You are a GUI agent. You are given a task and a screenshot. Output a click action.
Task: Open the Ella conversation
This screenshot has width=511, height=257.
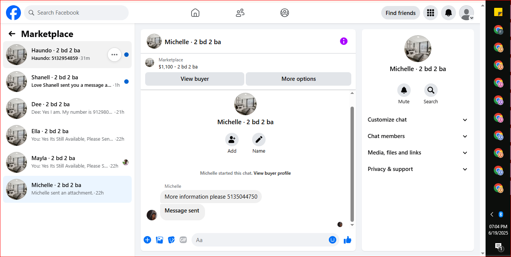[x=67, y=135]
